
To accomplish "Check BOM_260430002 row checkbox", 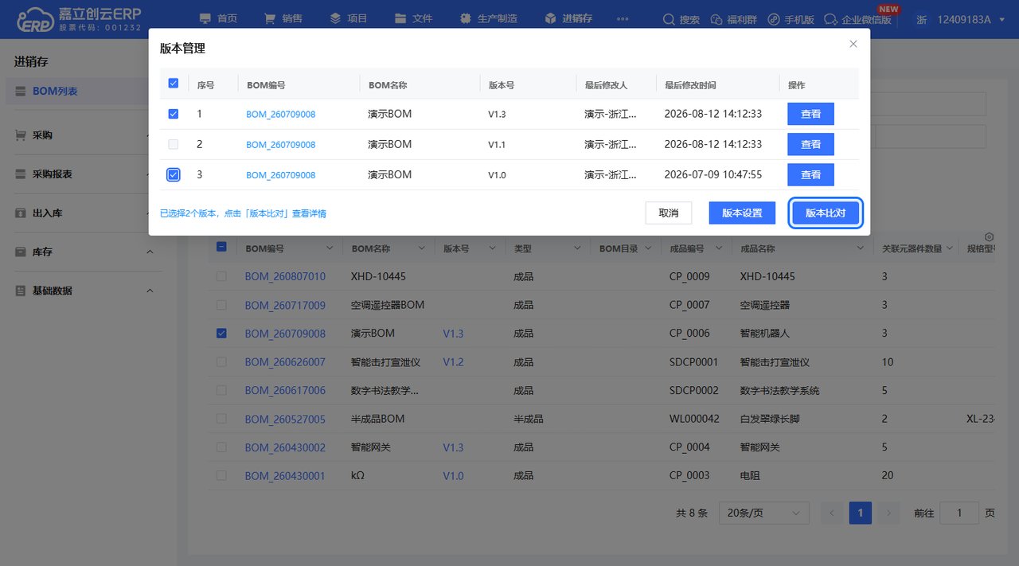I will click(x=221, y=447).
